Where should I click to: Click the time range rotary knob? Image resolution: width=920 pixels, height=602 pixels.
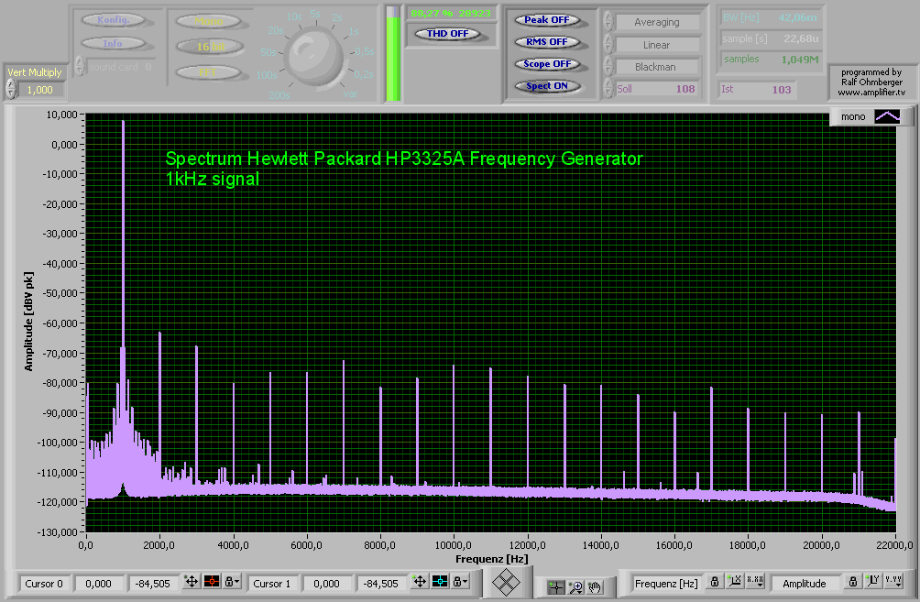315,55
